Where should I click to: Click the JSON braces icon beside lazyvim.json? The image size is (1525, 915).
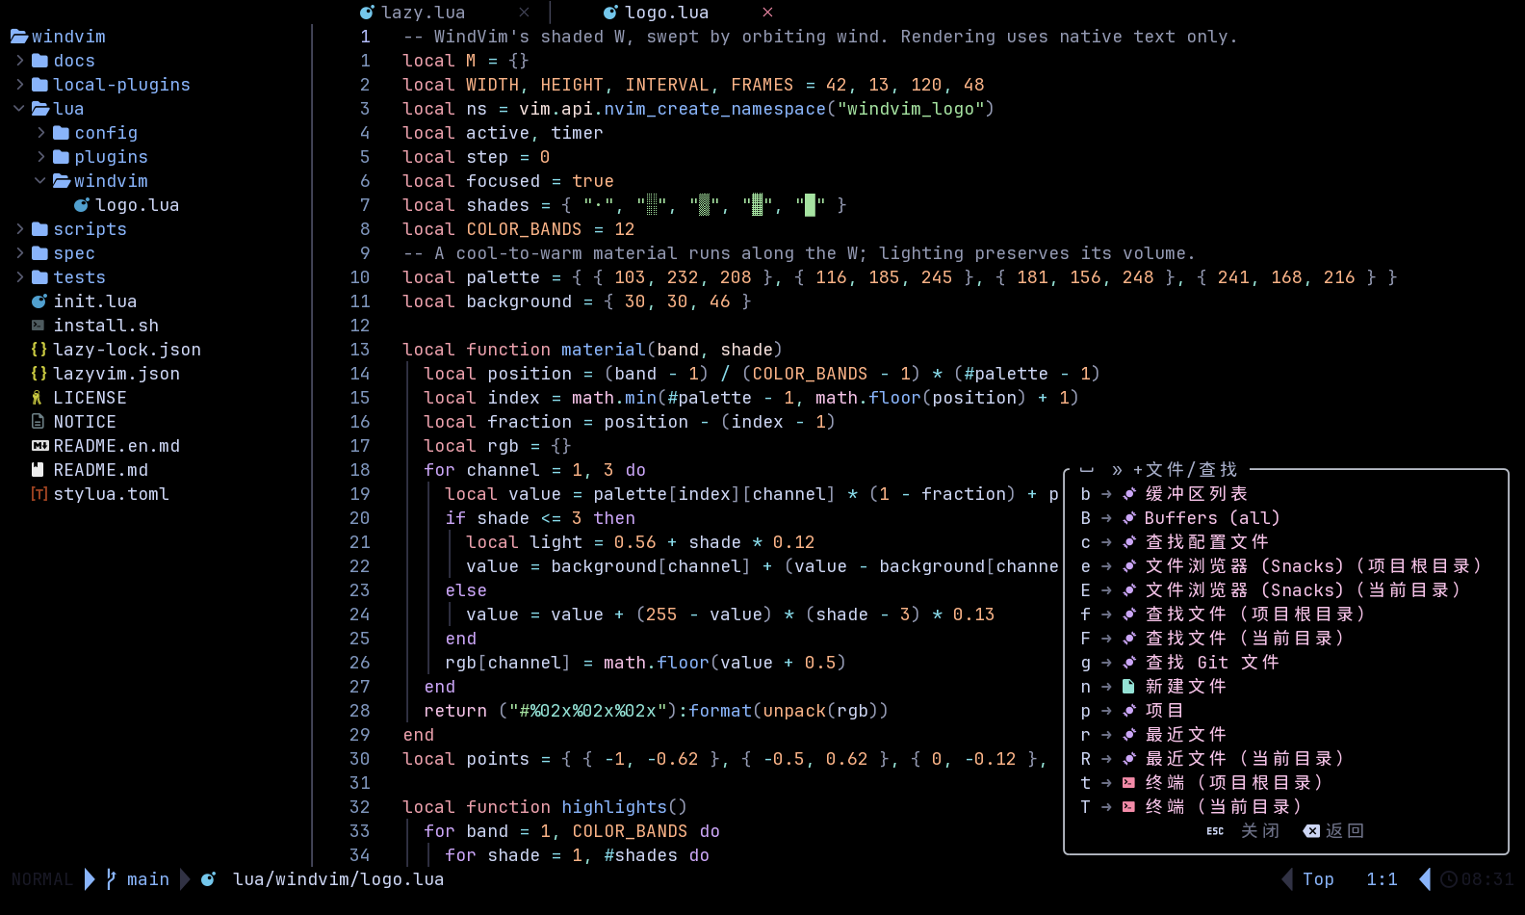coord(39,374)
